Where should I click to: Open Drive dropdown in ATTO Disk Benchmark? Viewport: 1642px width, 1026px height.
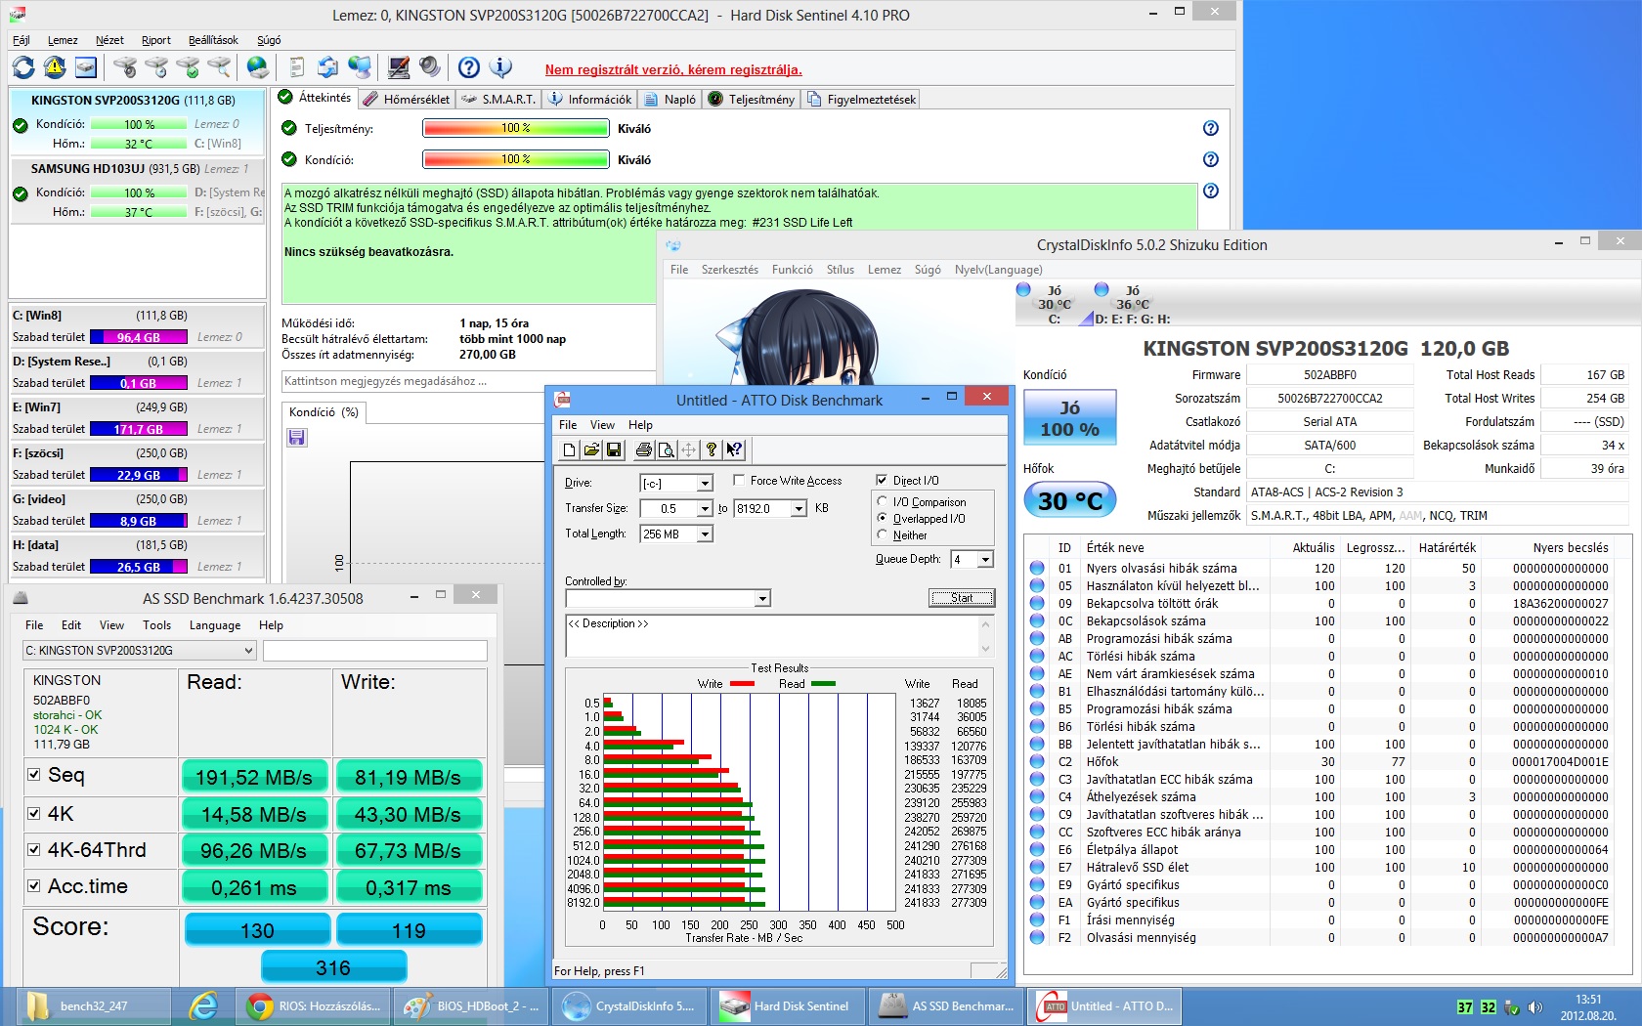pyautogui.click(x=705, y=483)
